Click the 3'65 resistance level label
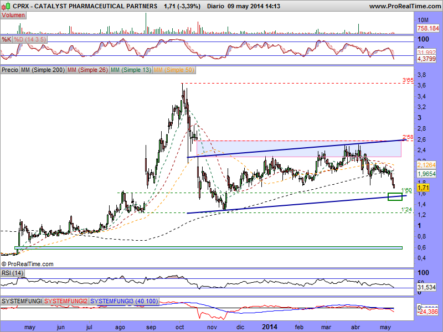Screen dimensions: 443x332 [408, 80]
